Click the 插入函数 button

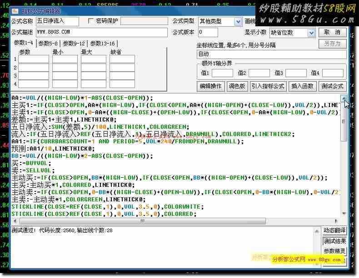point(303,86)
